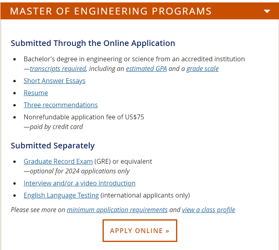Click the Submitted Separately heading
Image resolution: width=279 pixels, height=250 pixels.
coord(52,146)
